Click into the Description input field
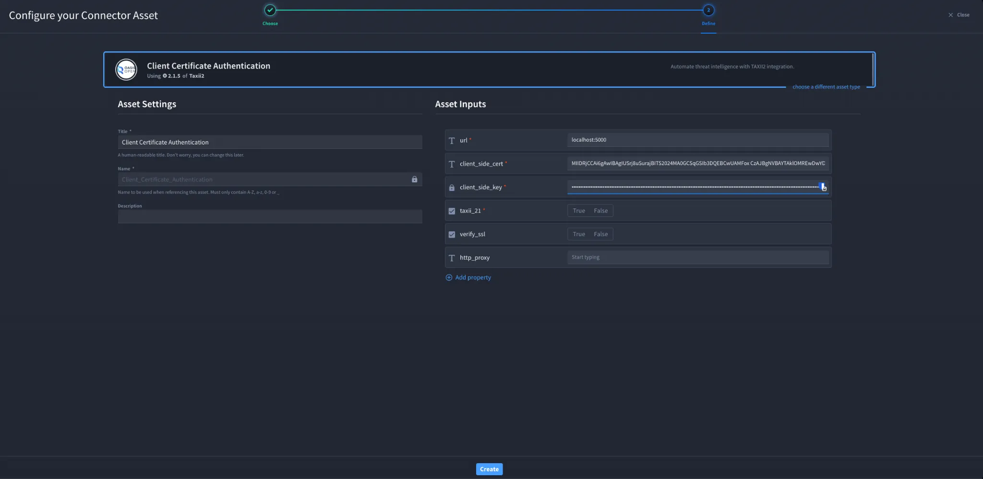 pos(270,216)
